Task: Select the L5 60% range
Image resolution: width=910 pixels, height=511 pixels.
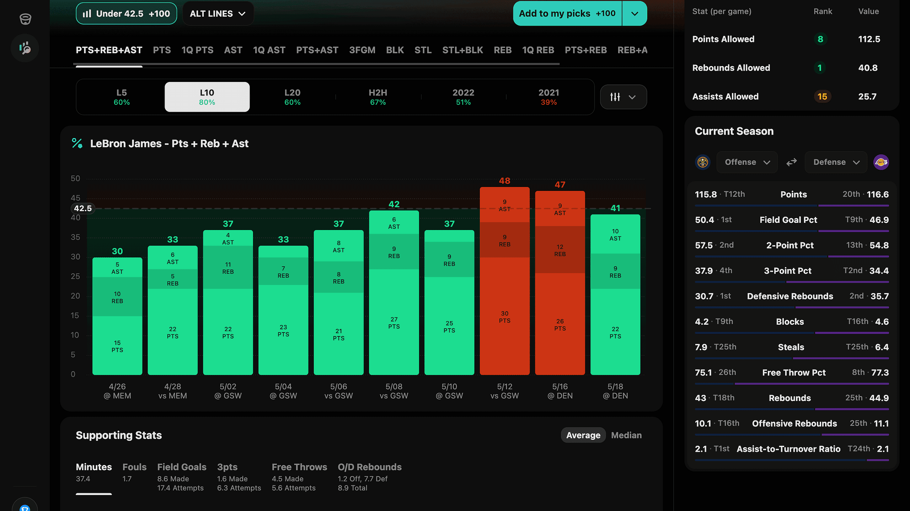Action: click(x=122, y=97)
